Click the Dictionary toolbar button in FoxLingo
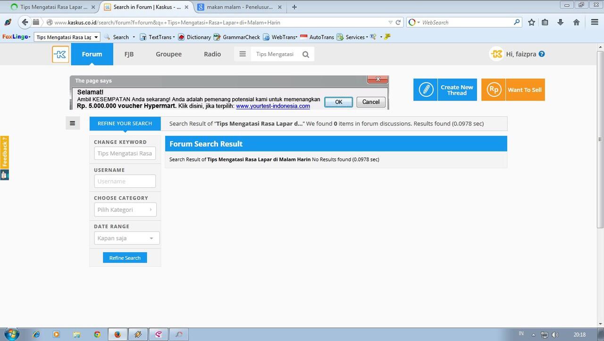Screen dimensions: 604x341 (x=194, y=37)
